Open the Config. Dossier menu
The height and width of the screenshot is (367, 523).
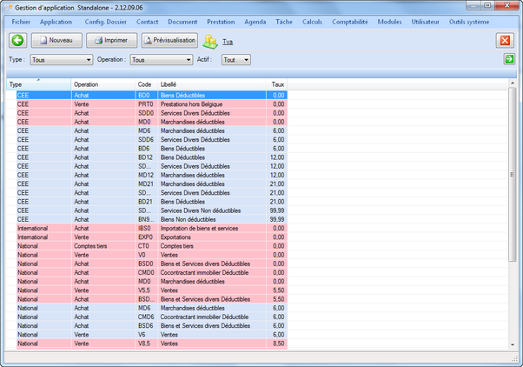[105, 21]
